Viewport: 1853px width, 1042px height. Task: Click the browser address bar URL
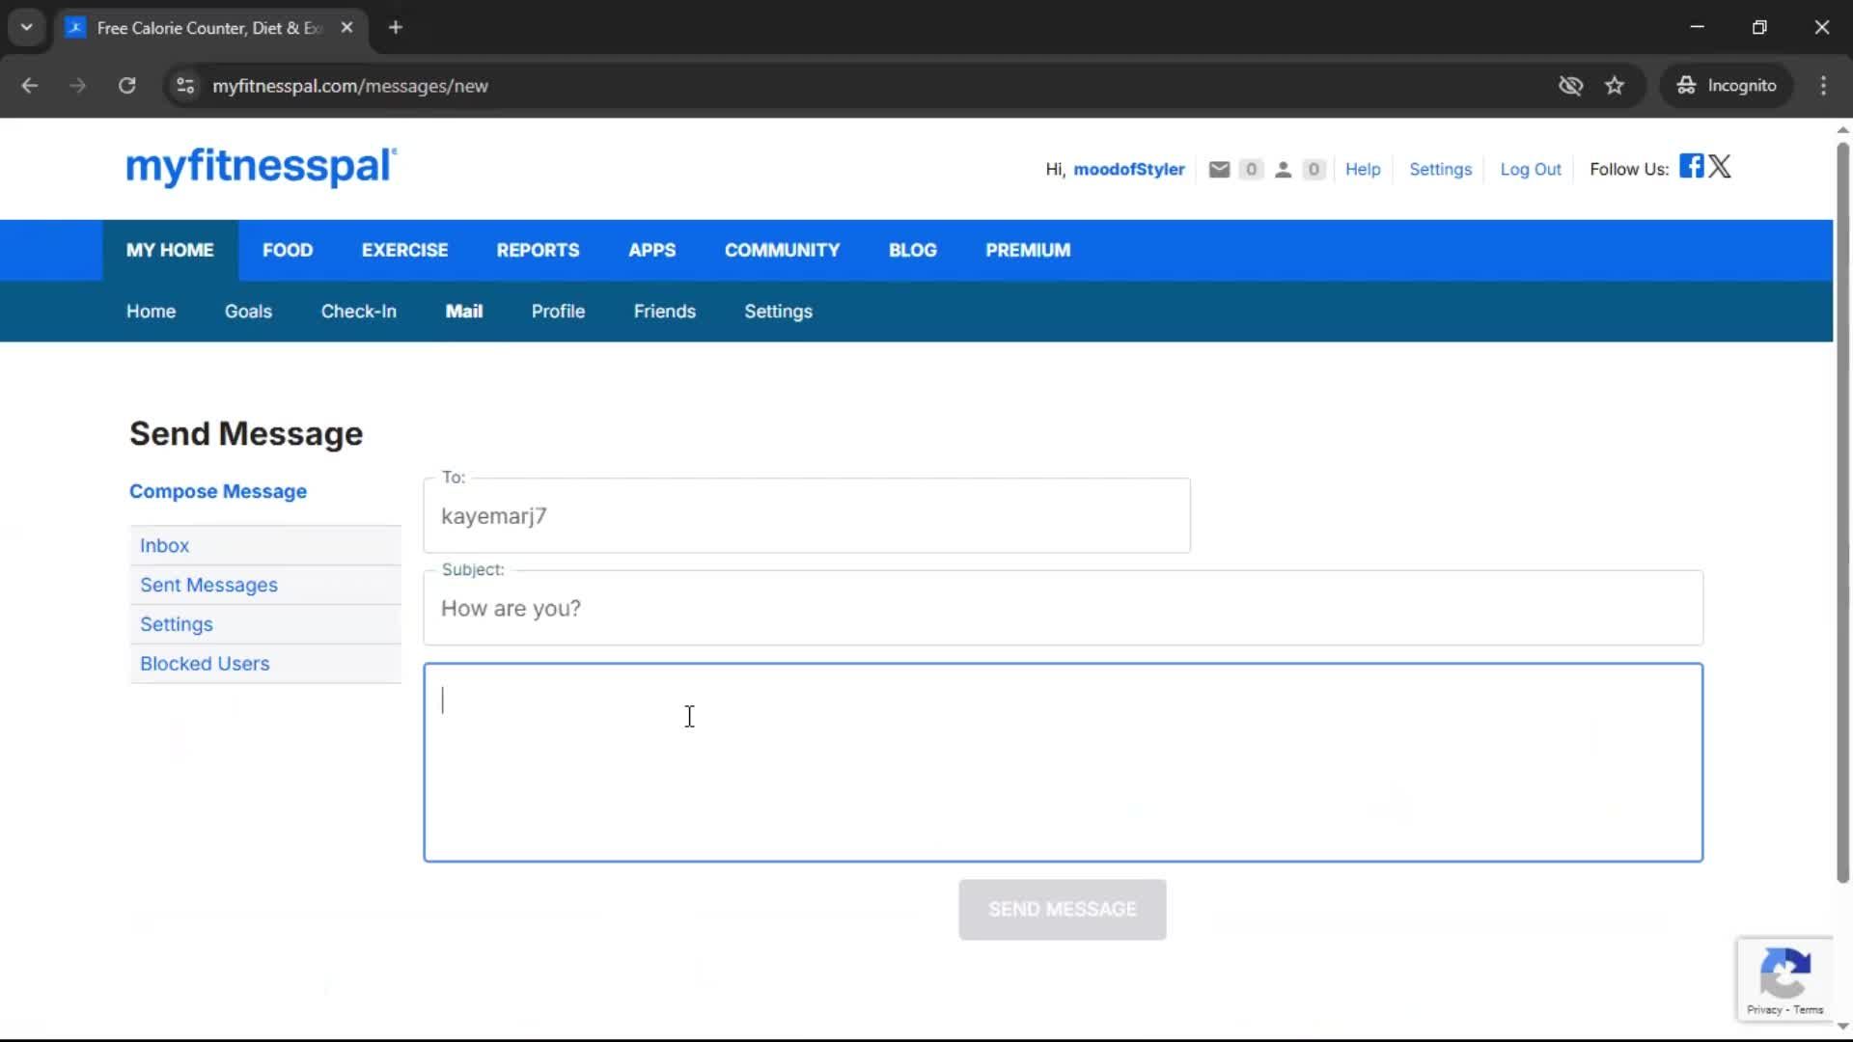click(350, 86)
